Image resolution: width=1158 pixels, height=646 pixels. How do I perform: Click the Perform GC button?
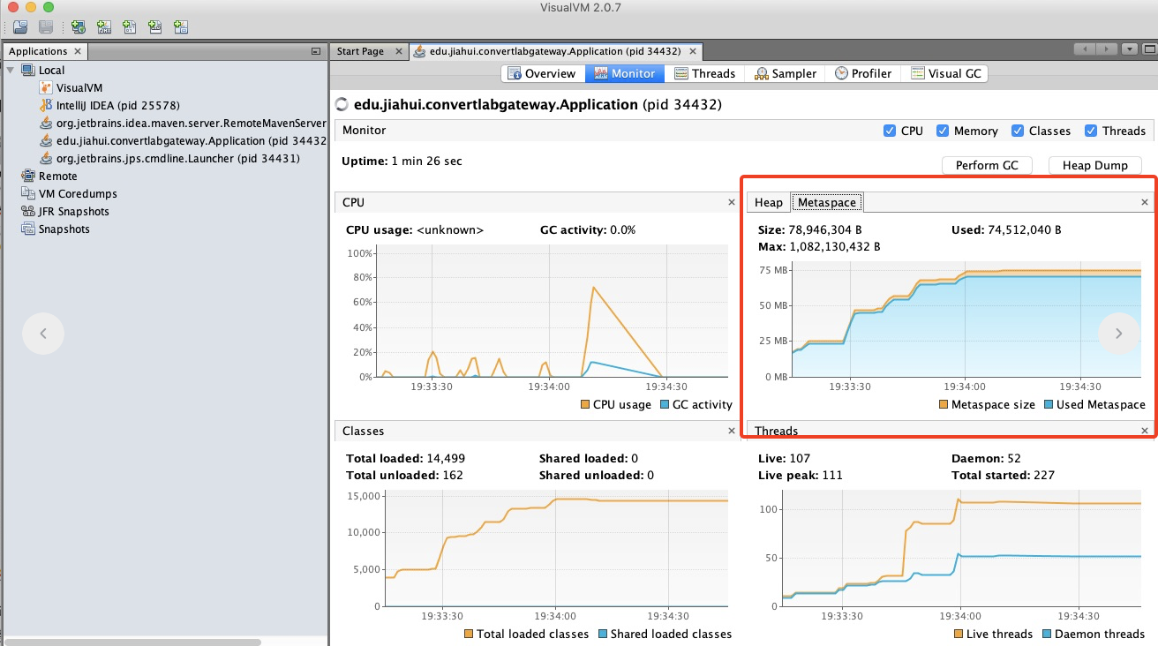[x=987, y=165]
